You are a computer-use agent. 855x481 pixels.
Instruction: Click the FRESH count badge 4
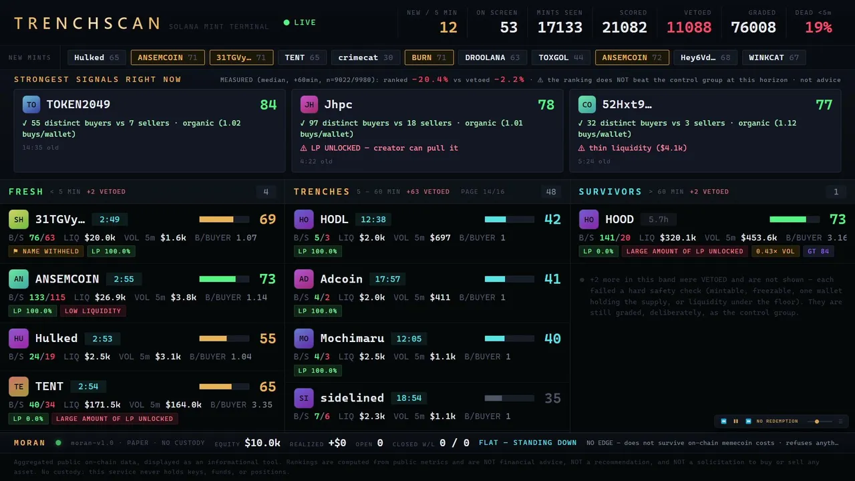click(266, 192)
